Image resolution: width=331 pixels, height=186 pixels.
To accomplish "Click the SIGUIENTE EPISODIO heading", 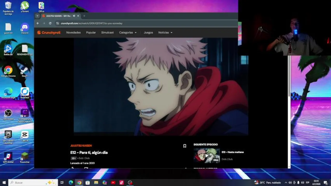I will [206, 145].
